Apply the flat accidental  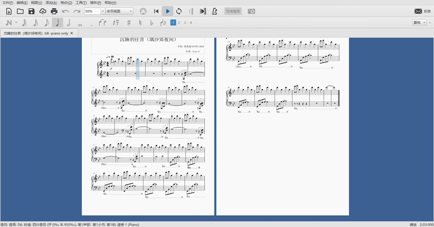point(151,23)
